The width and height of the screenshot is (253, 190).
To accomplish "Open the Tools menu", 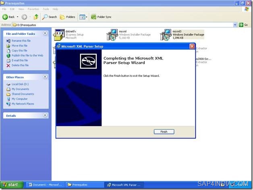I will [x=46, y=9].
